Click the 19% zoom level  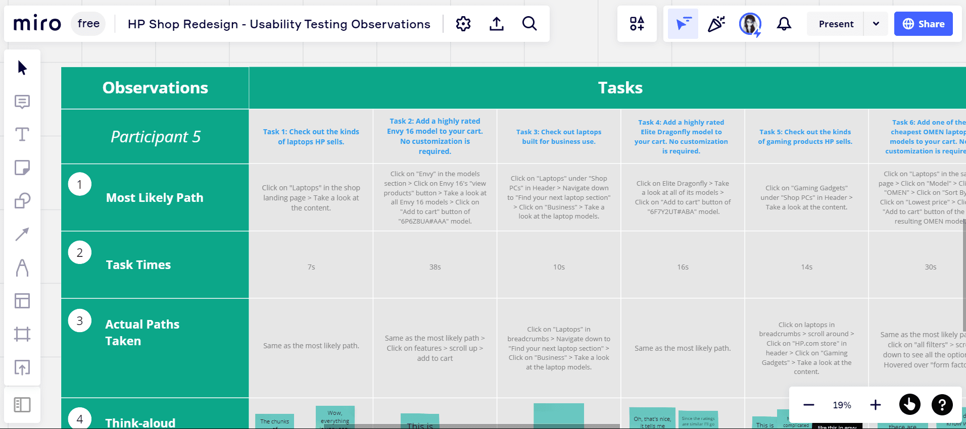pos(842,405)
